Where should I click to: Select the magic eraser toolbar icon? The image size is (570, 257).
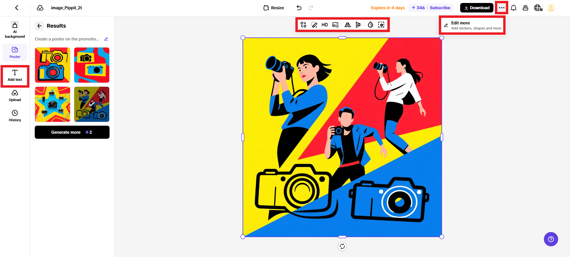point(314,25)
